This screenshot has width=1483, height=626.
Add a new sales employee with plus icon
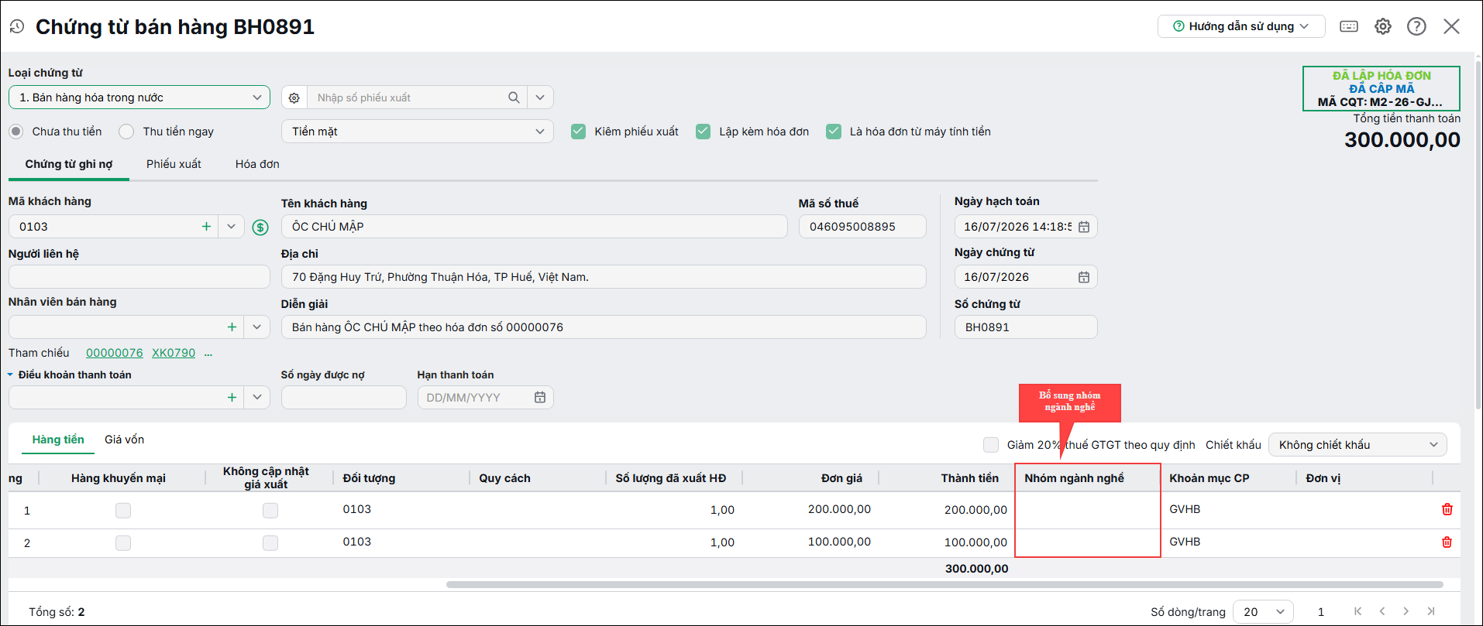(x=232, y=327)
